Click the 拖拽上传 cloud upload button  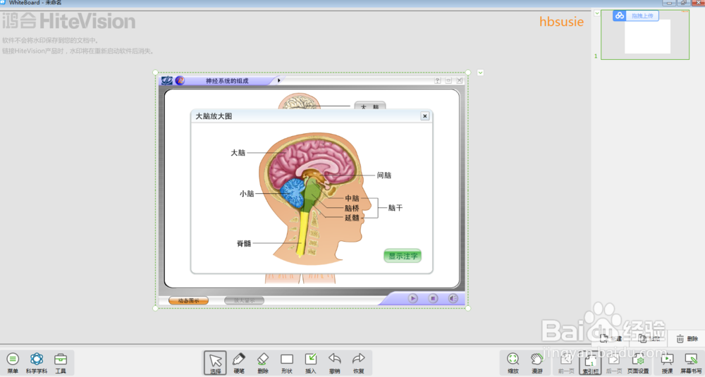[636, 16]
